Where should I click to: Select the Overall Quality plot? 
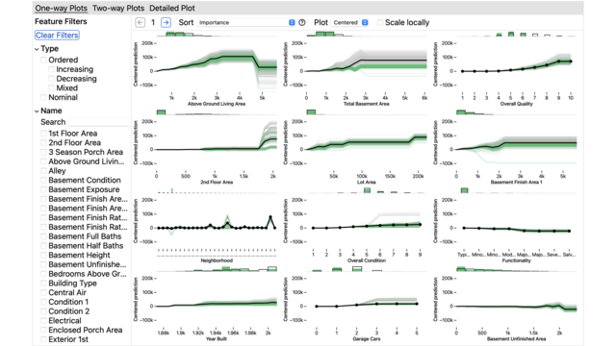tap(505, 69)
